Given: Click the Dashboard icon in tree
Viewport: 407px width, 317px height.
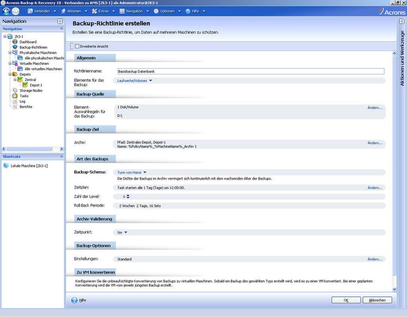Looking at the screenshot, I should pyautogui.click(x=15, y=42).
